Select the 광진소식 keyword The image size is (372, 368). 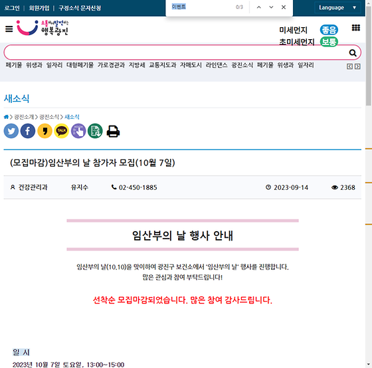tap(242, 65)
